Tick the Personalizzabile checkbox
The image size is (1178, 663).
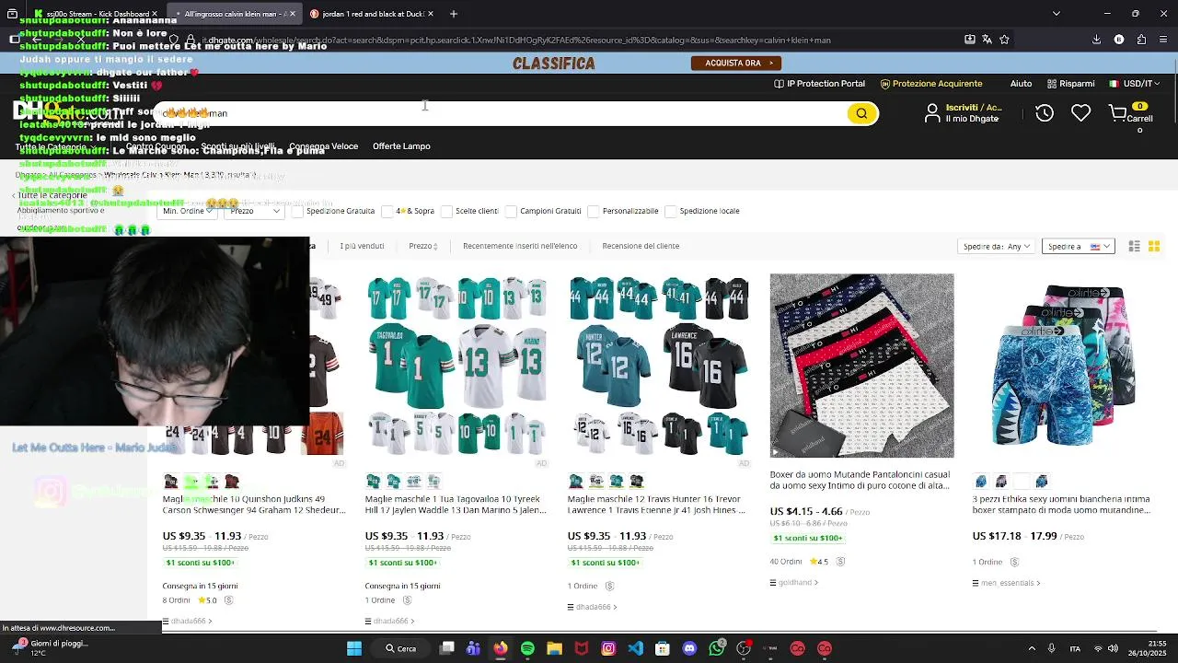[594, 211]
